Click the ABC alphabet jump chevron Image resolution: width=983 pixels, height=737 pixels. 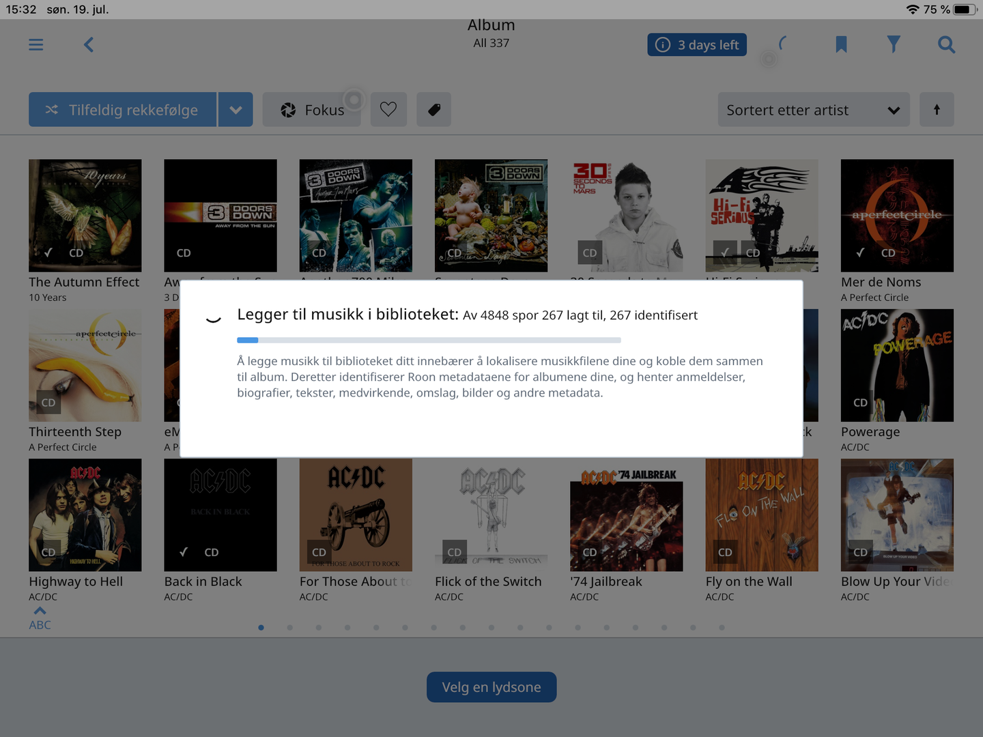(40, 611)
